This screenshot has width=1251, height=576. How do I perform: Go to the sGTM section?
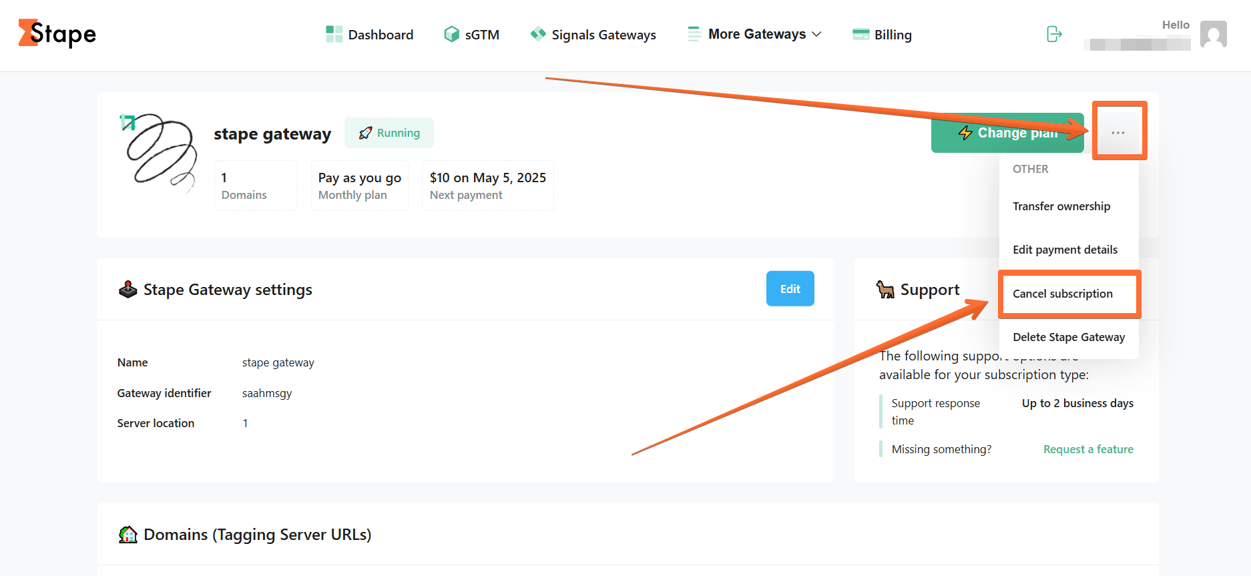471,35
